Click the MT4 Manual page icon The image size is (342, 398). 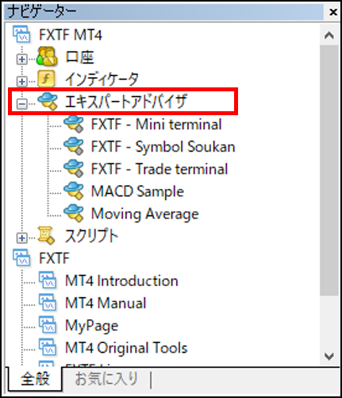pyautogui.click(x=48, y=303)
